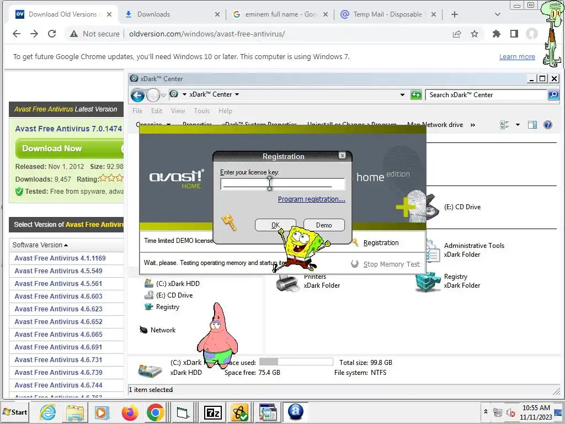Click Stop Memory Test in avast window

pyautogui.click(x=391, y=264)
